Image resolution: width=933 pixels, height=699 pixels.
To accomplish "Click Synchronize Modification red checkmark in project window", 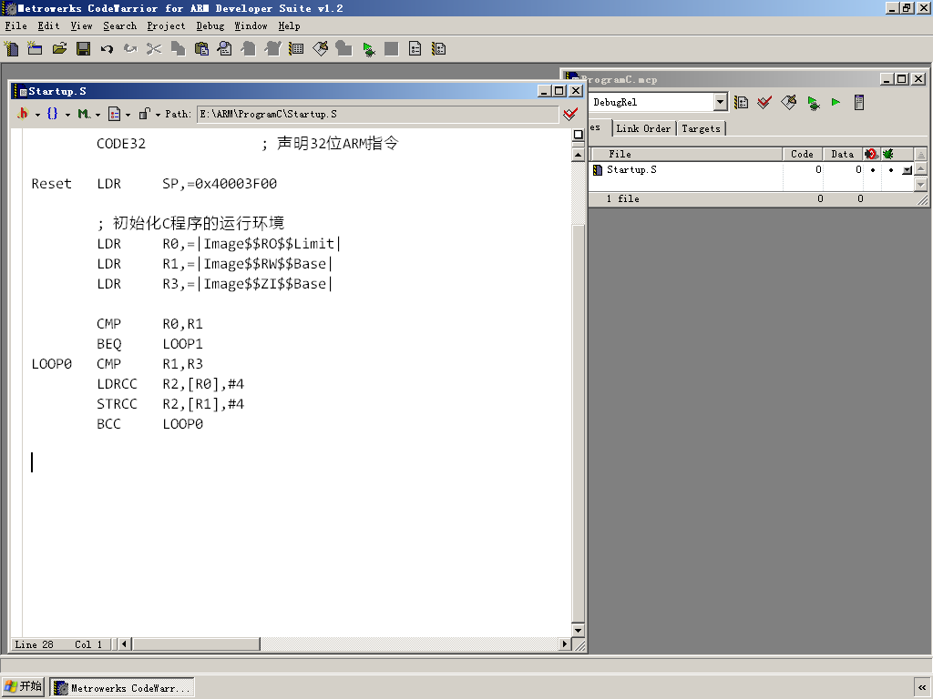I will click(x=764, y=102).
